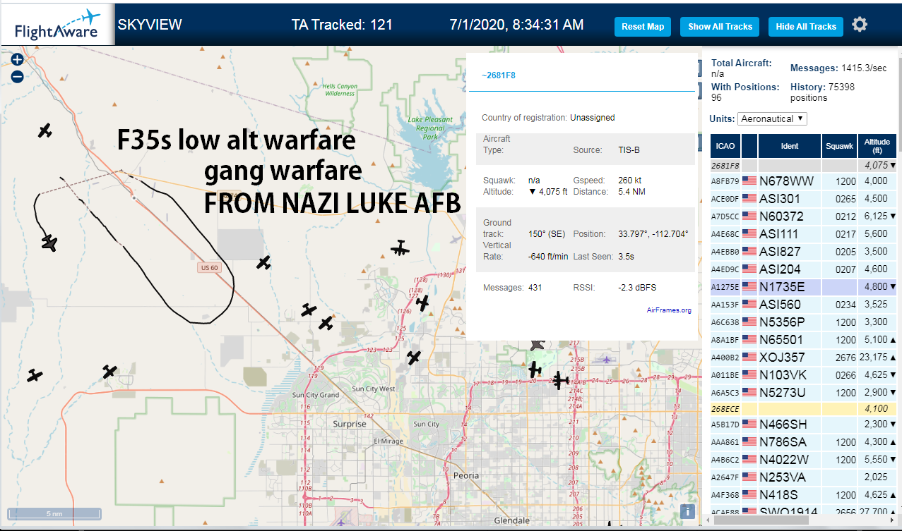
Task: Open the Units Aeronautical dropdown
Action: tap(772, 118)
